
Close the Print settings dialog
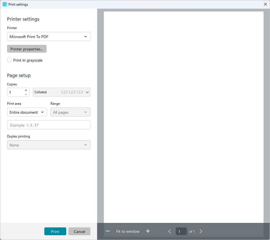coord(266,4)
